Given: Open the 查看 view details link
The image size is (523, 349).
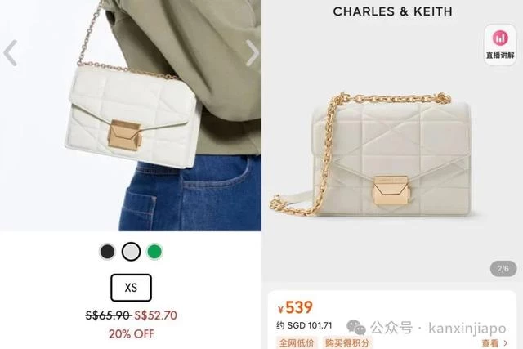Looking at the screenshot, I should click(x=489, y=343).
